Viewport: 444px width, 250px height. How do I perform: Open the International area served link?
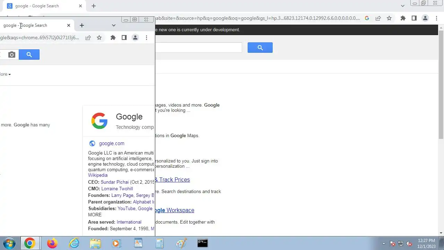click(x=129, y=222)
